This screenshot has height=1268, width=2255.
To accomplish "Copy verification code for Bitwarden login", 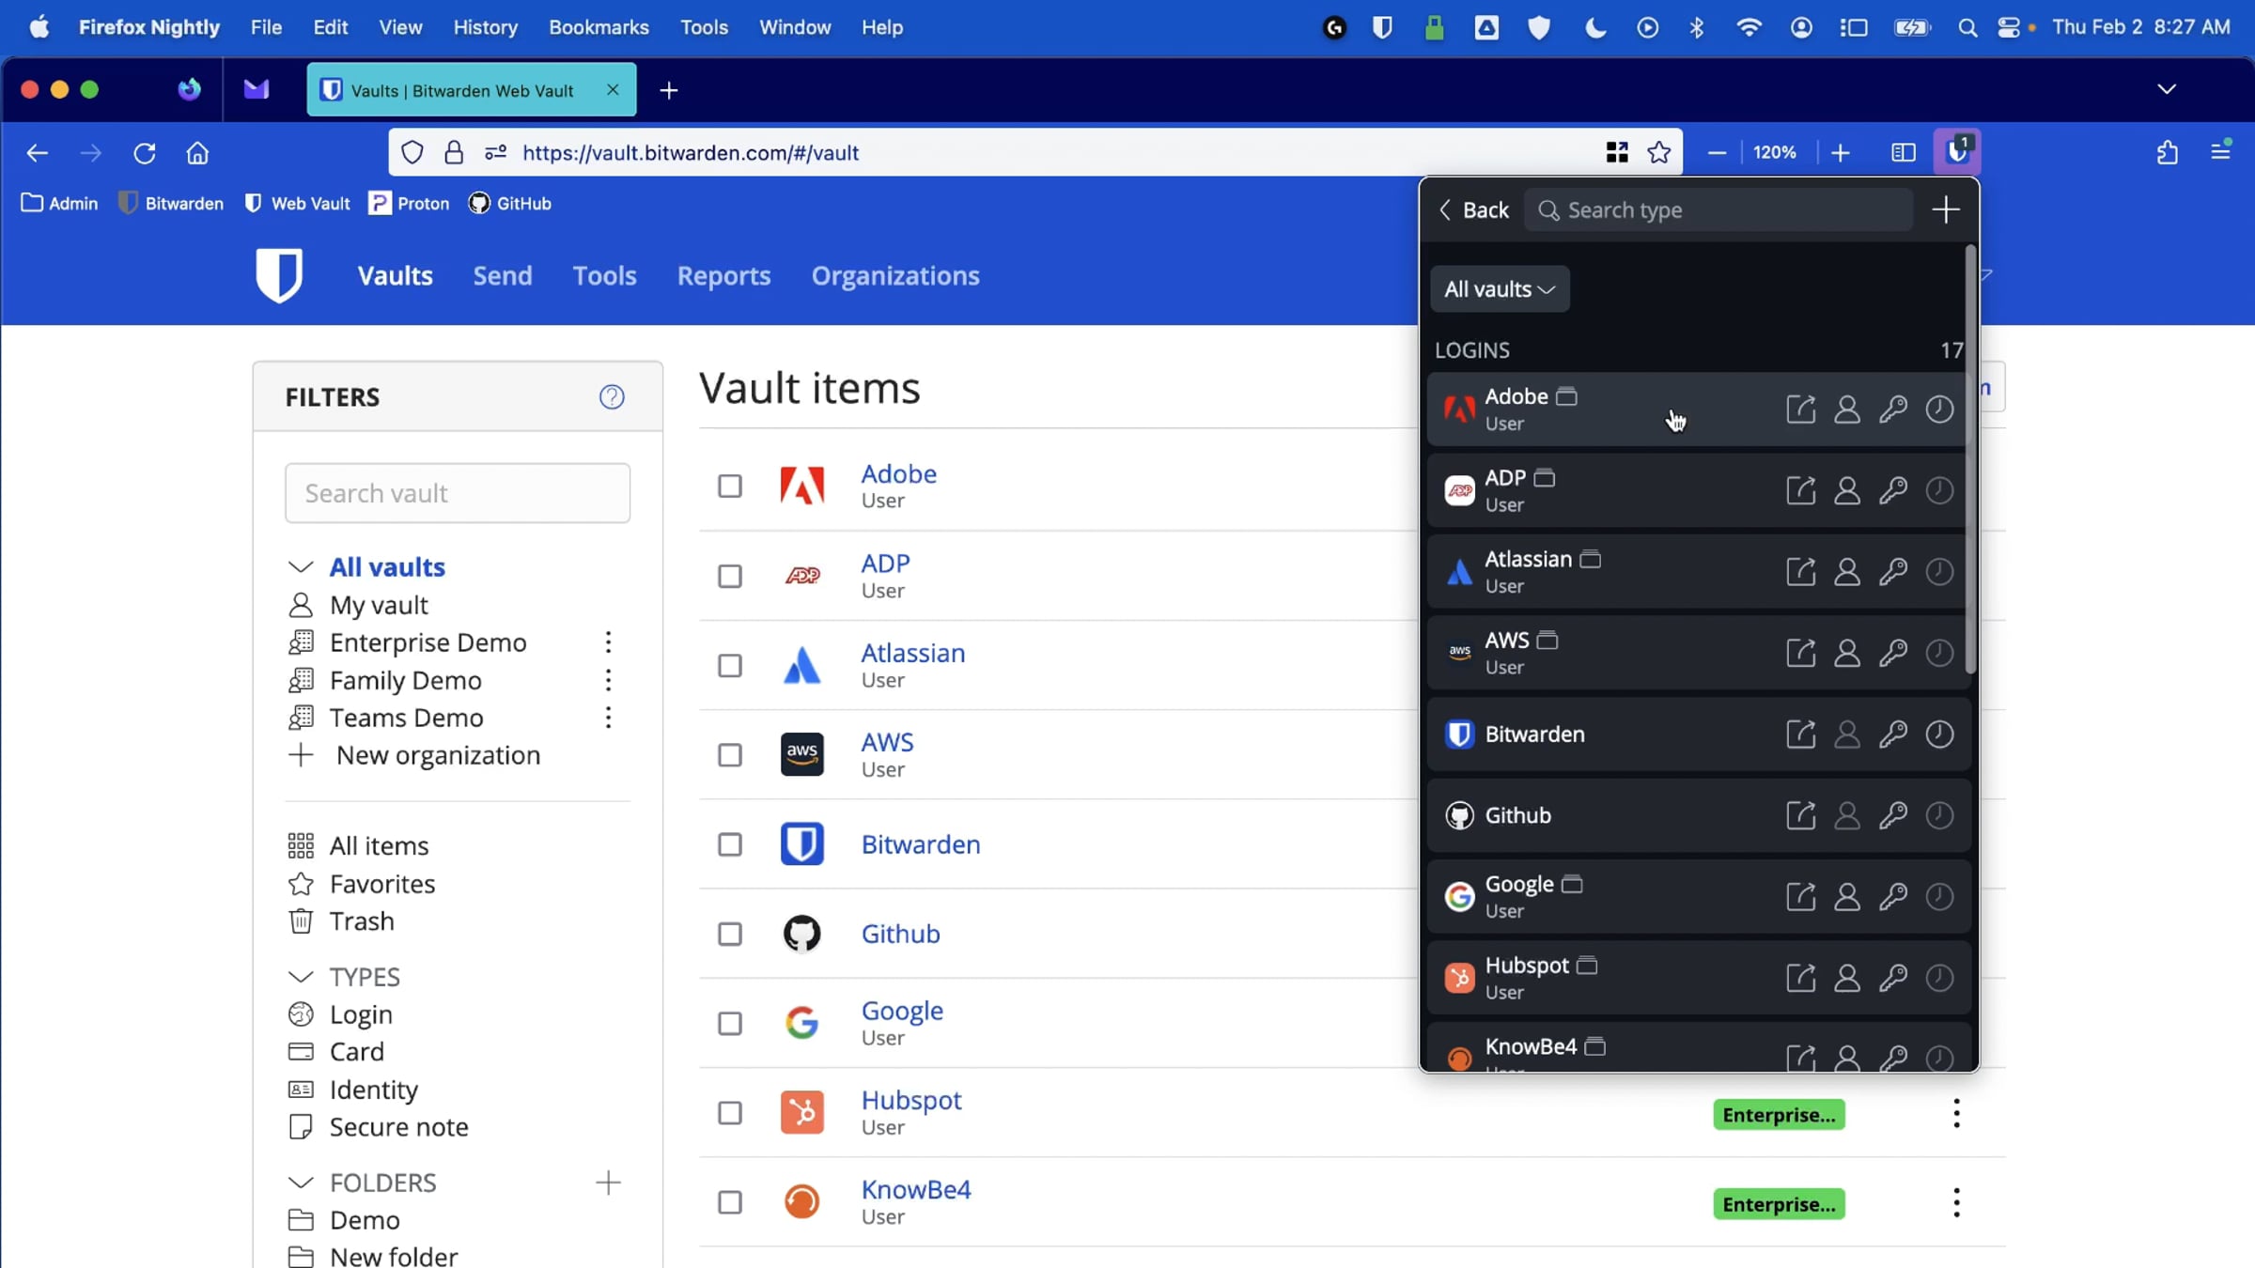I will [x=1939, y=734].
